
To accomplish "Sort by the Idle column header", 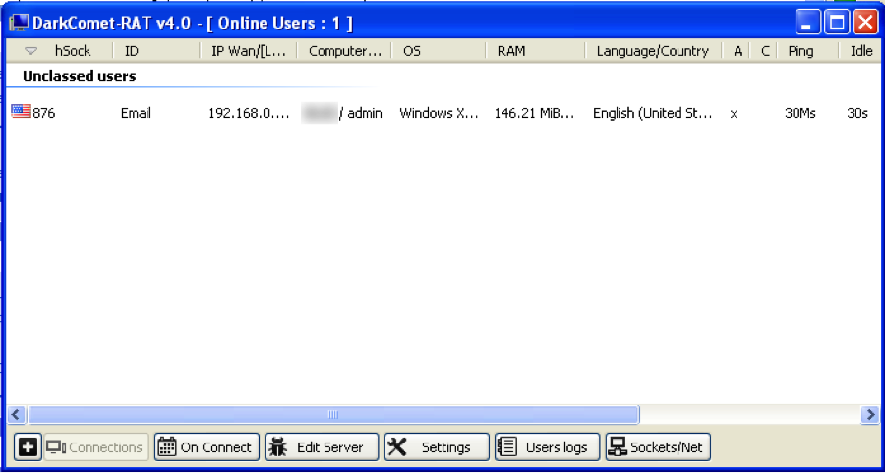I will click(x=861, y=51).
